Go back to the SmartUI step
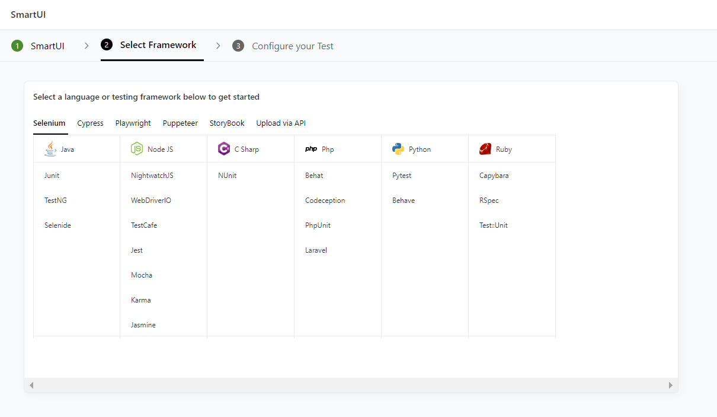This screenshot has width=717, height=417. pyautogui.click(x=47, y=46)
